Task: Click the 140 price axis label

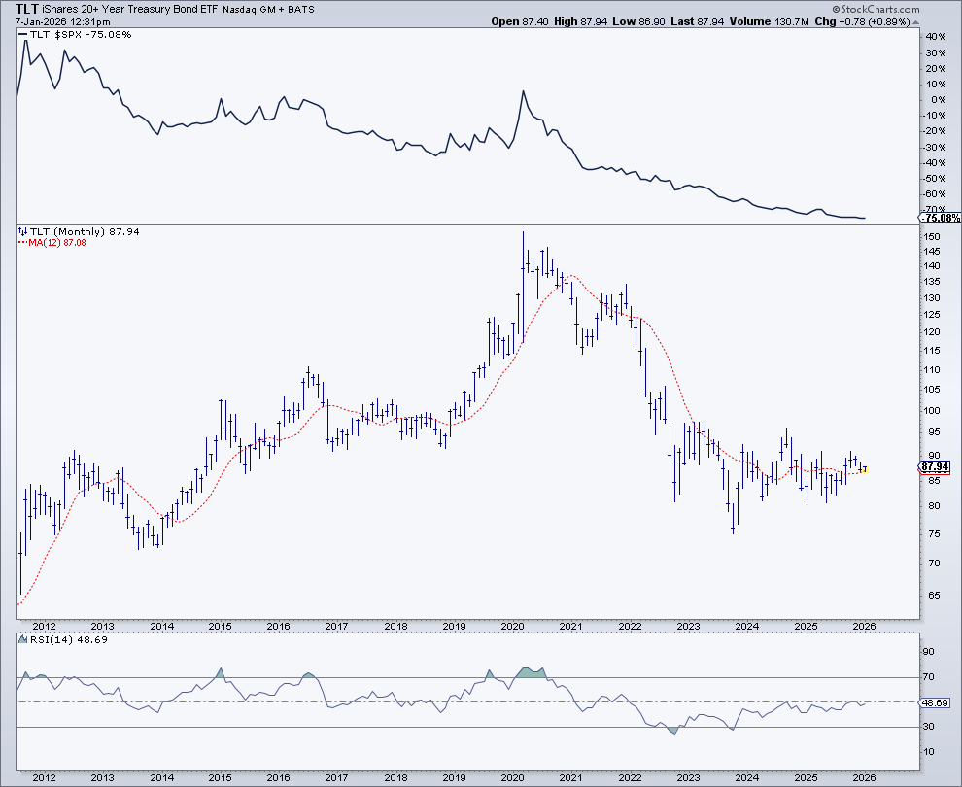Action: click(x=931, y=266)
